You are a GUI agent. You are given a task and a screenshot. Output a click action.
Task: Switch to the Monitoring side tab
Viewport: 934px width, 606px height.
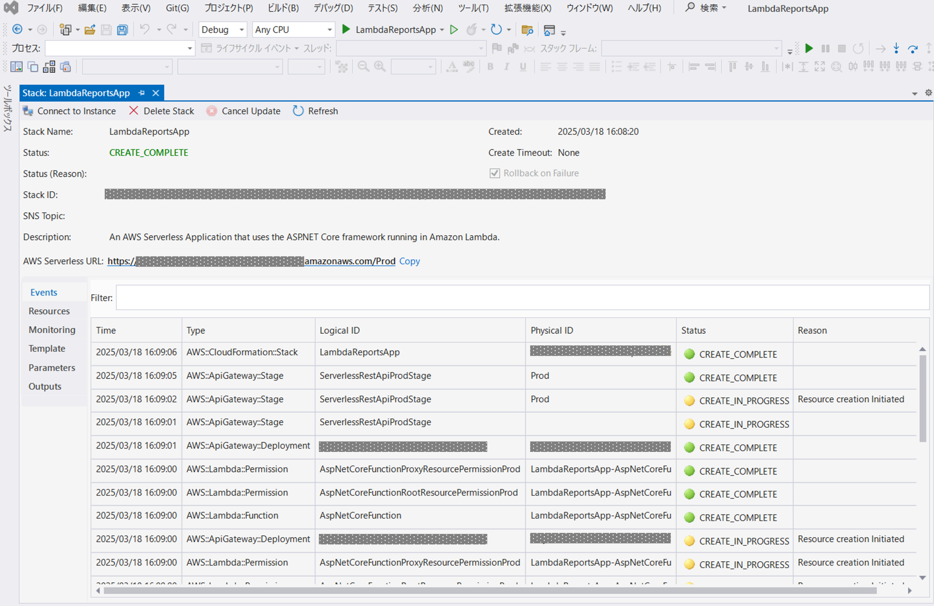point(52,330)
